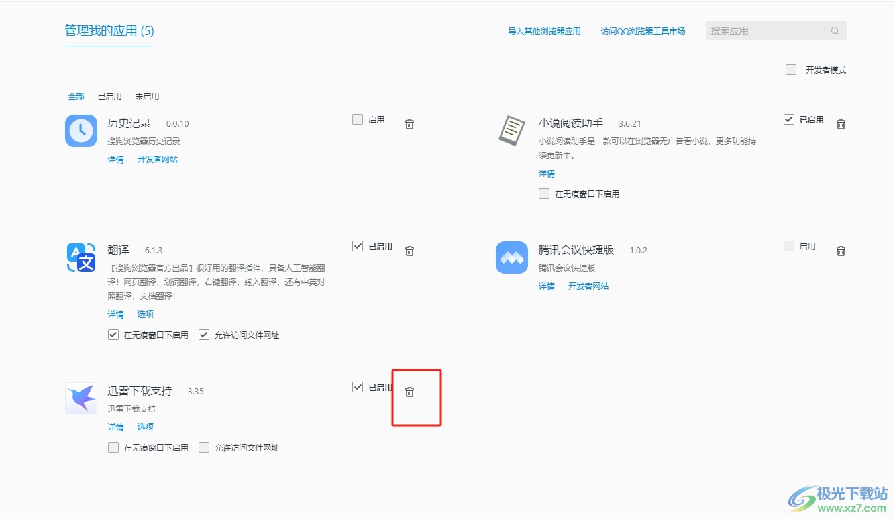
Task: Click version number 6.1.3
Action: [x=154, y=251]
